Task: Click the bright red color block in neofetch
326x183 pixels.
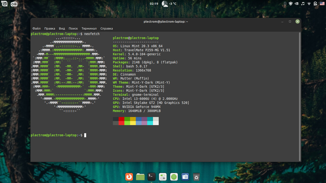Action: 121,123
